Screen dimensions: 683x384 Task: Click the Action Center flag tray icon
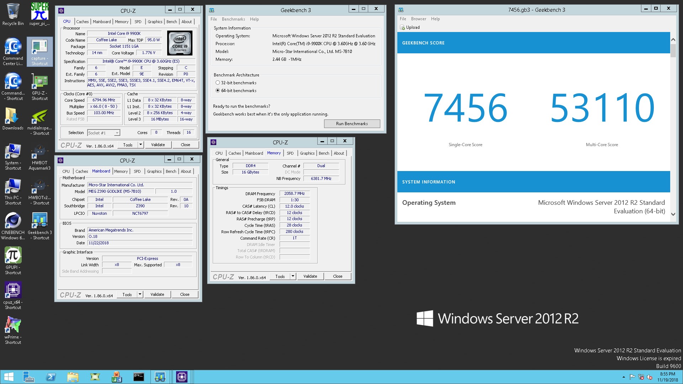632,377
